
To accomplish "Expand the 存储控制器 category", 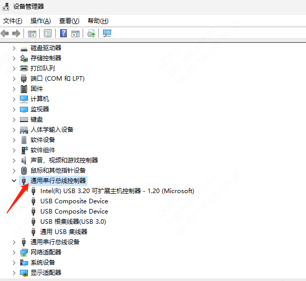I will (14, 58).
